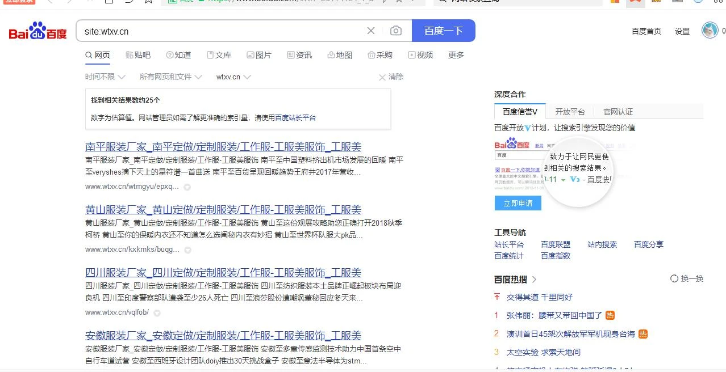Expand arrow beside www.wtxv.cn/vqlfob/ result

pyautogui.click(x=157, y=313)
